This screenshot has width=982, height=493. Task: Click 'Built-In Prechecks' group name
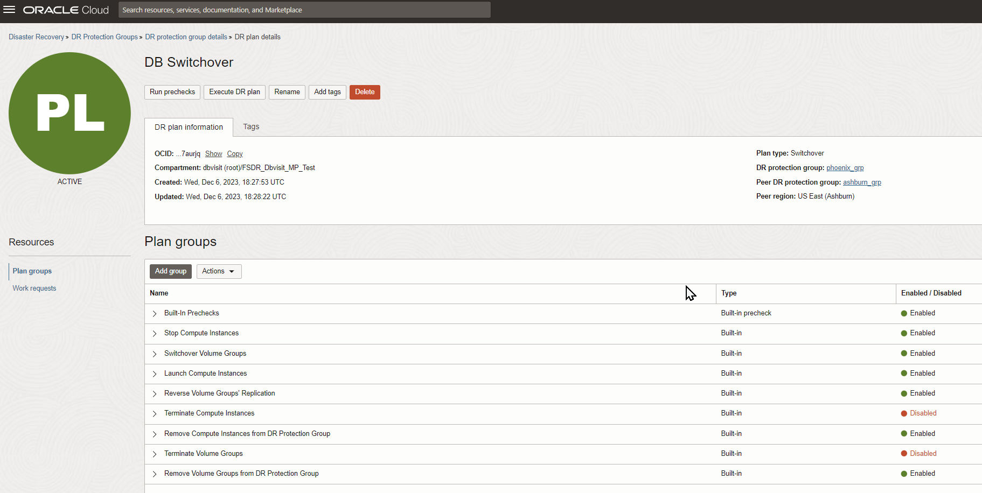pyautogui.click(x=192, y=313)
